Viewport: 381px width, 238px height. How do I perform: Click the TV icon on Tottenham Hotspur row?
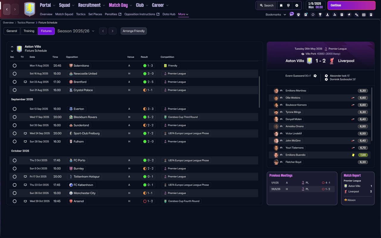pos(25,177)
